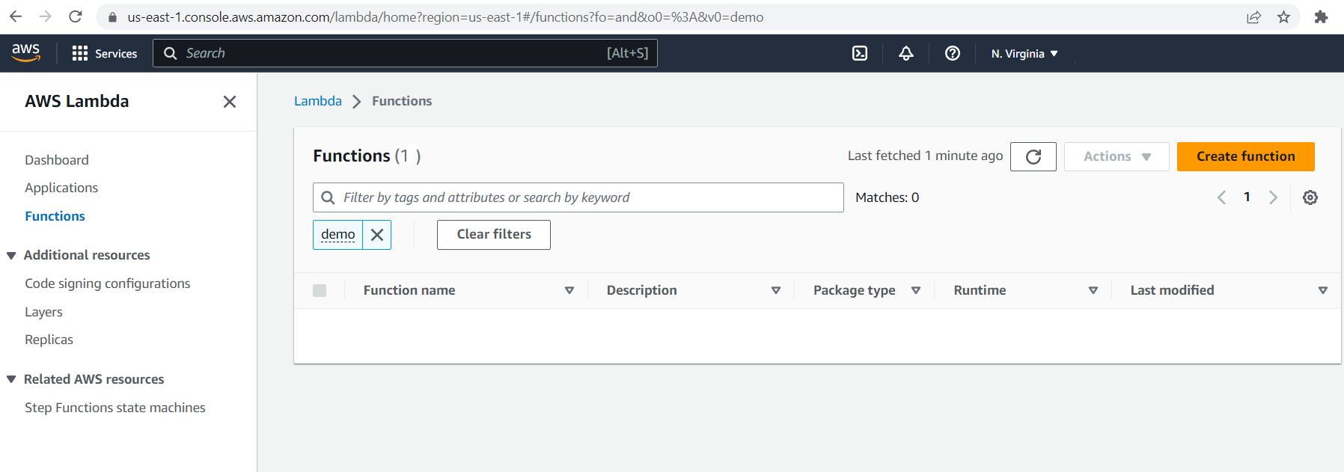Refresh the functions list

pyautogui.click(x=1033, y=156)
